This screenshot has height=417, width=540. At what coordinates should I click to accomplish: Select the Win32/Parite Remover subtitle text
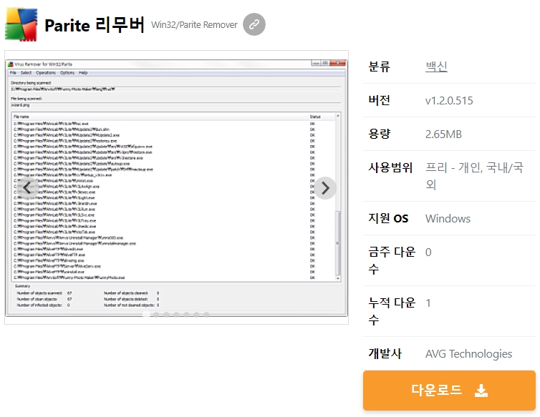pos(194,25)
